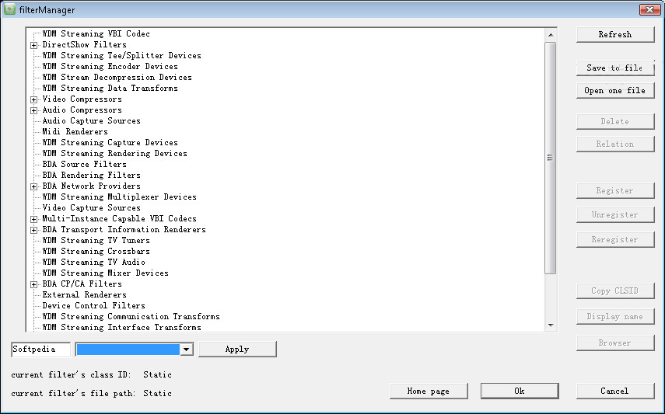Viewport: 665px width, 414px height.
Task: Confirm with the Ok button
Action: 520,391
